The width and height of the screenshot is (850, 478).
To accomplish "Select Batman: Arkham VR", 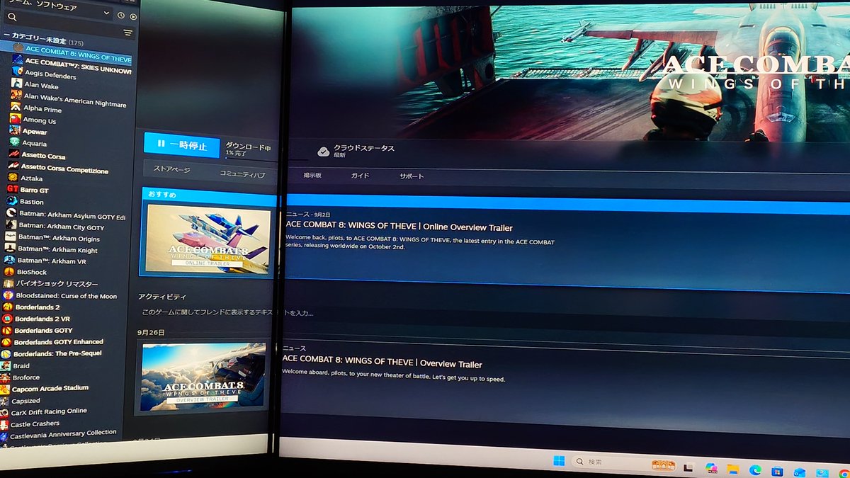I will tap(50, 261).
